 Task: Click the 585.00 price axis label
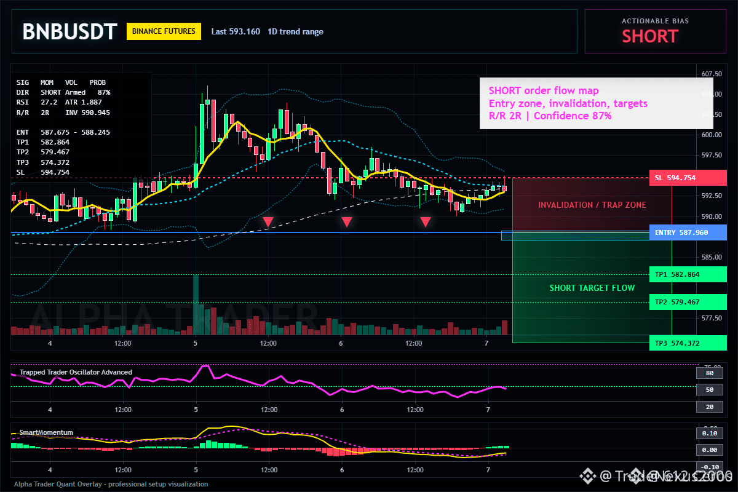[712, 257]
